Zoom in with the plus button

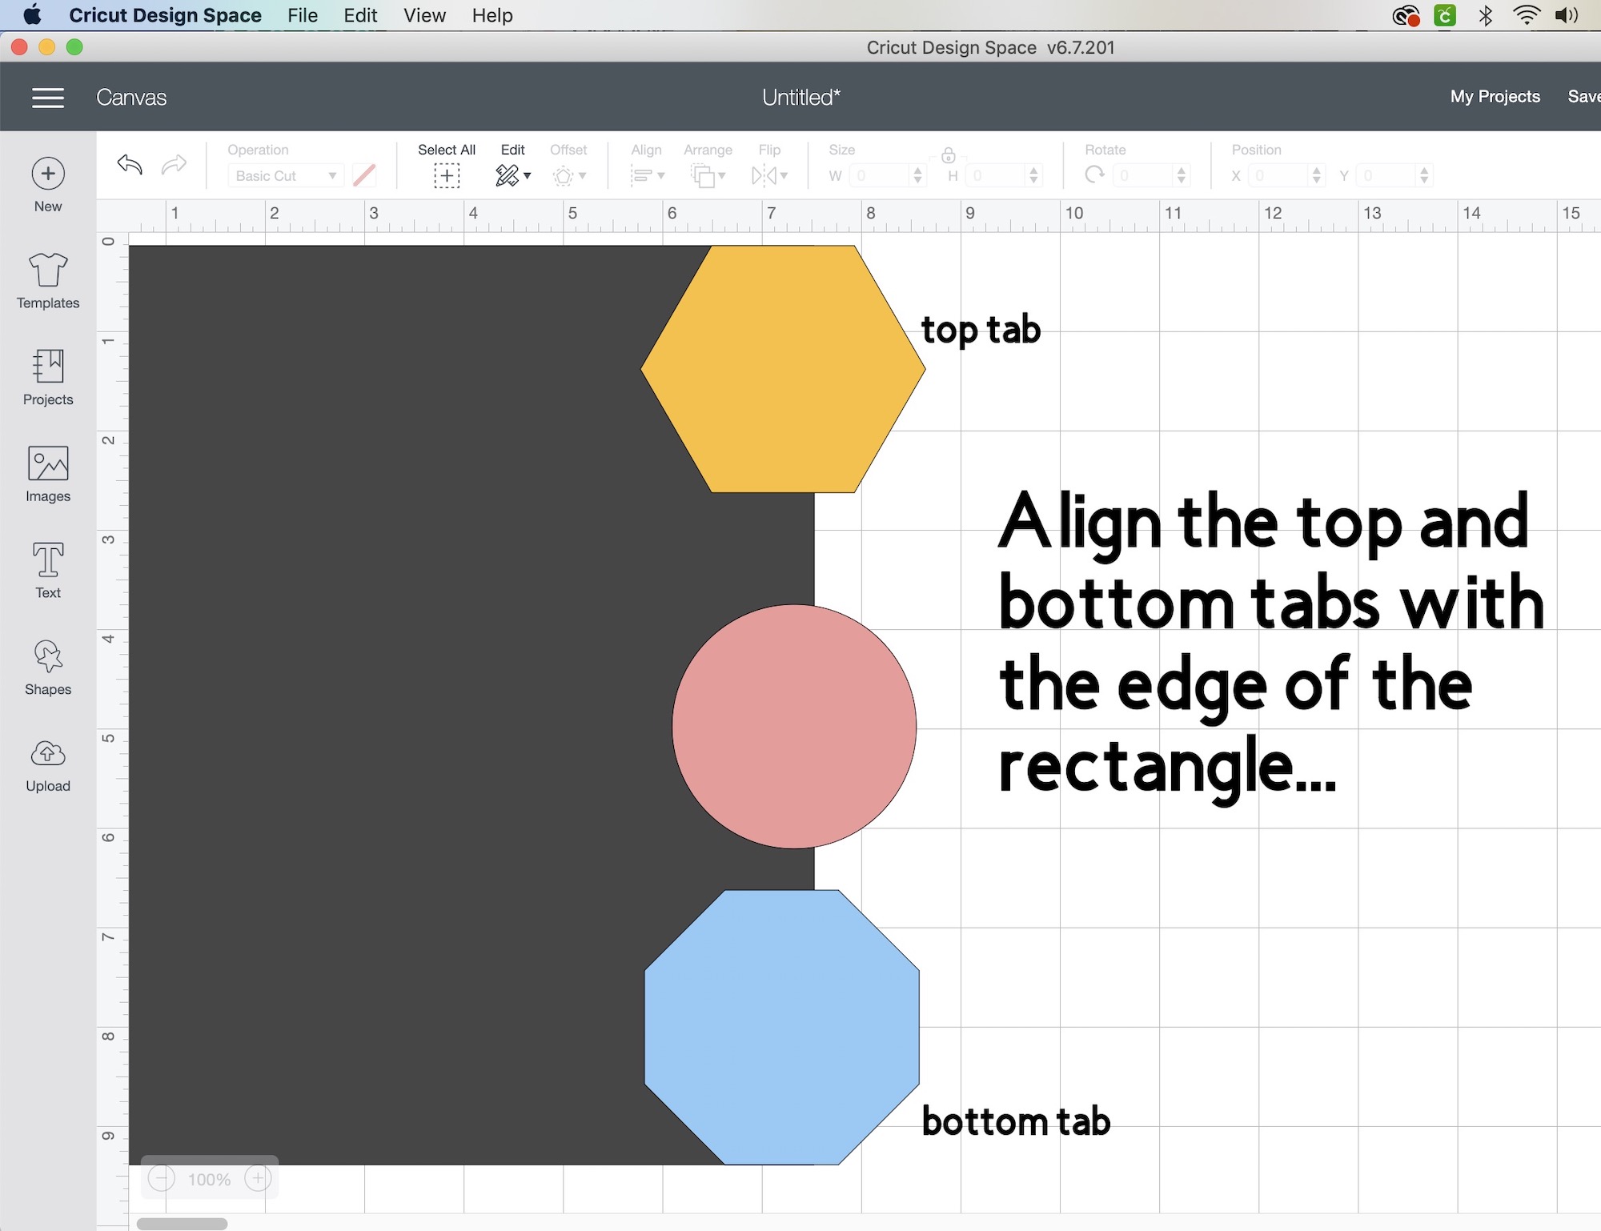(x=258, y=1178)
